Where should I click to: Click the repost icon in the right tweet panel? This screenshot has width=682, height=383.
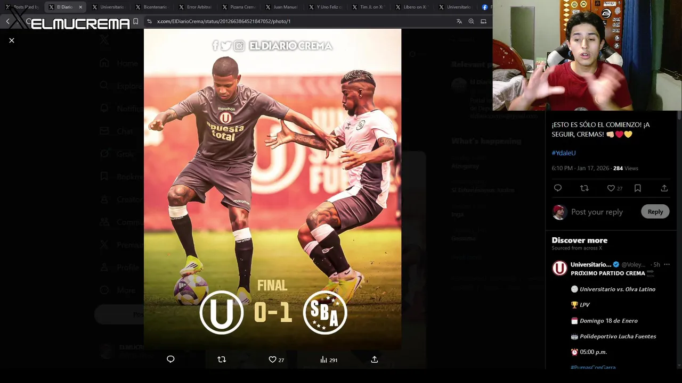[584, 188]
